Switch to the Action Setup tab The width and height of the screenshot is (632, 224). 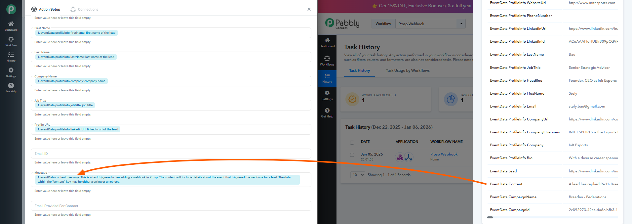[x=46, y=9]
